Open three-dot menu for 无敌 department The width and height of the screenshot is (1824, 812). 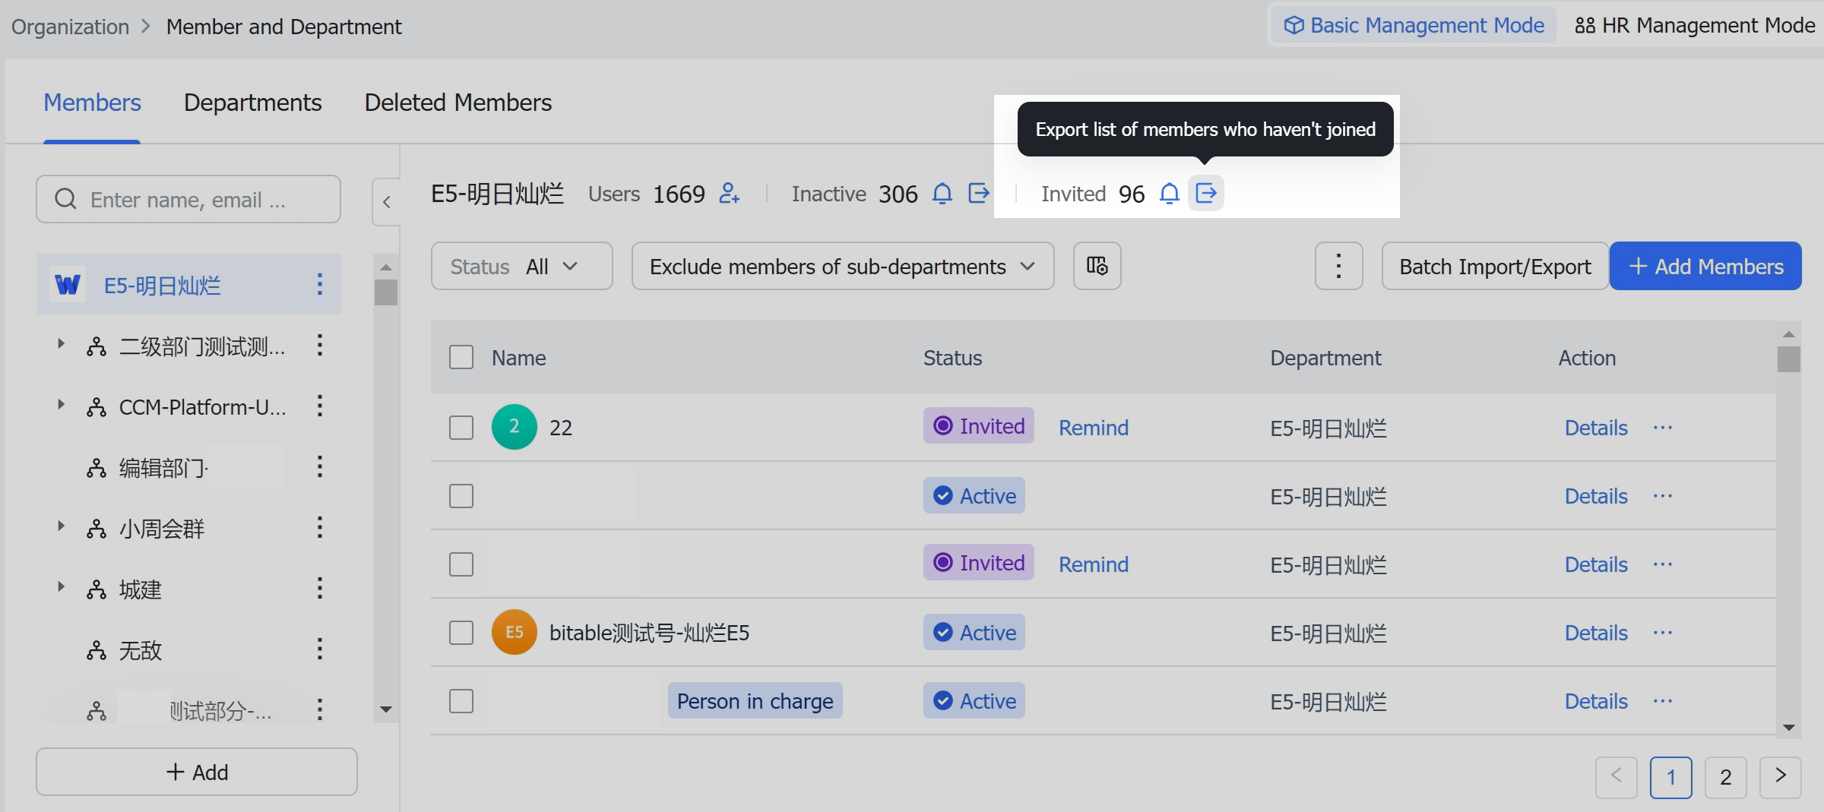[x=320, y=649]
